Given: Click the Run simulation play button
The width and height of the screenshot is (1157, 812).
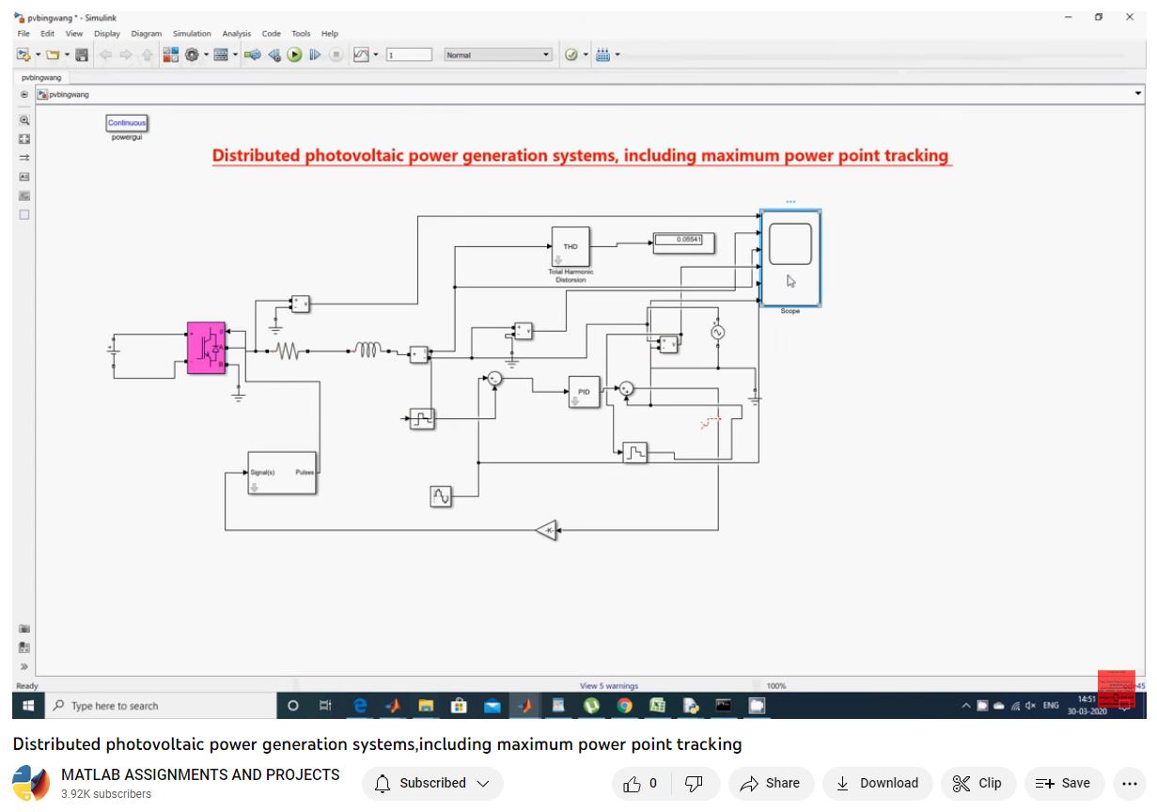Looking at the screenshot, I should click(295, 55).
